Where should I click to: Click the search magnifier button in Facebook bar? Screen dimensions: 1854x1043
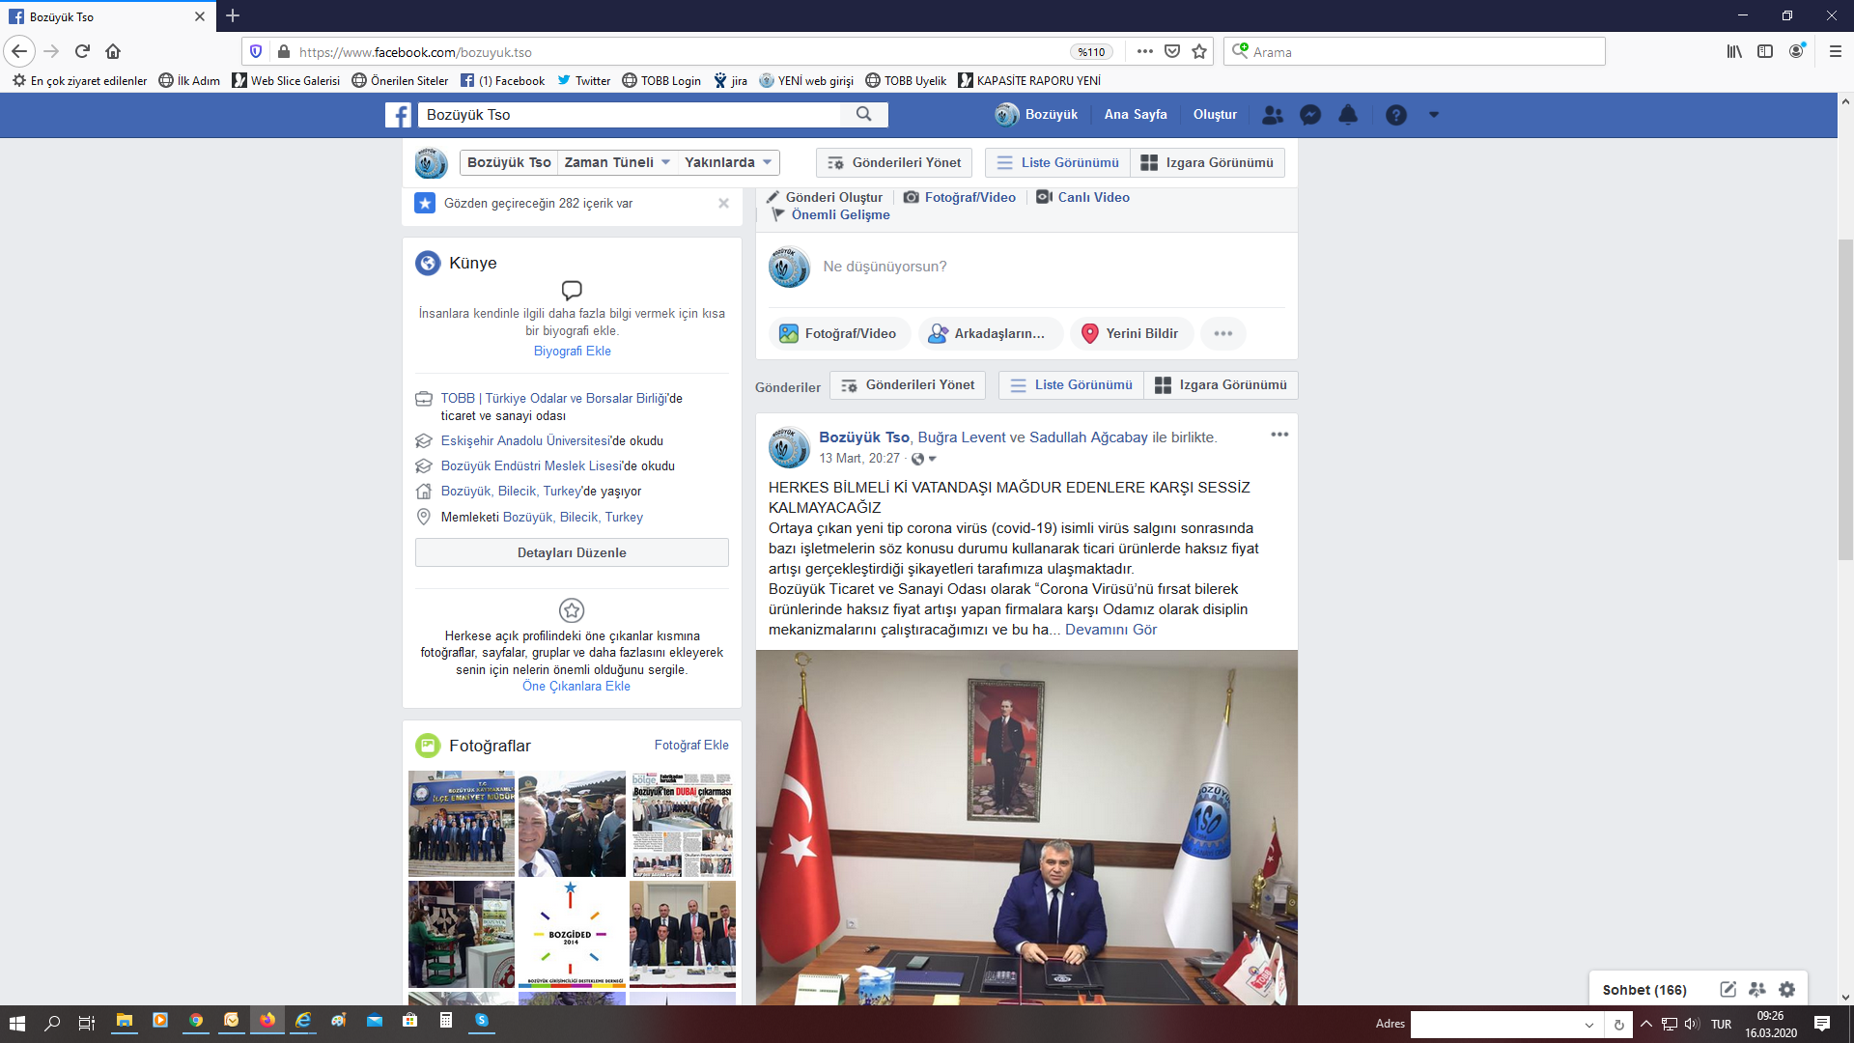pos(864,114)
